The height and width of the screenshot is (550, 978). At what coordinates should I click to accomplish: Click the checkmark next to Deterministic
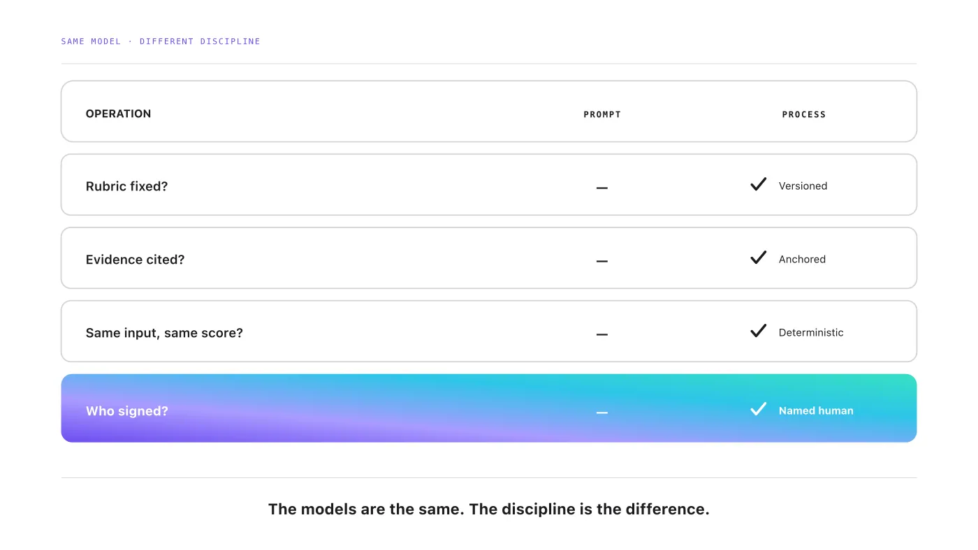[758, 331]
